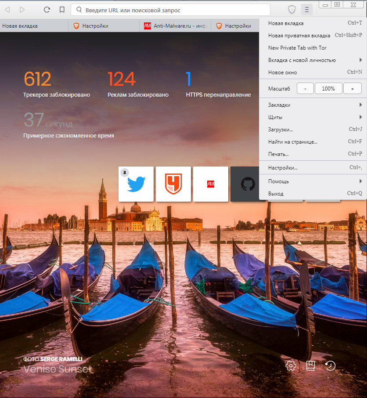Viewport: 367px width, 398px height.
Task: Click the pin icon on Twitter tile
Action: click(x=125, y=173)
